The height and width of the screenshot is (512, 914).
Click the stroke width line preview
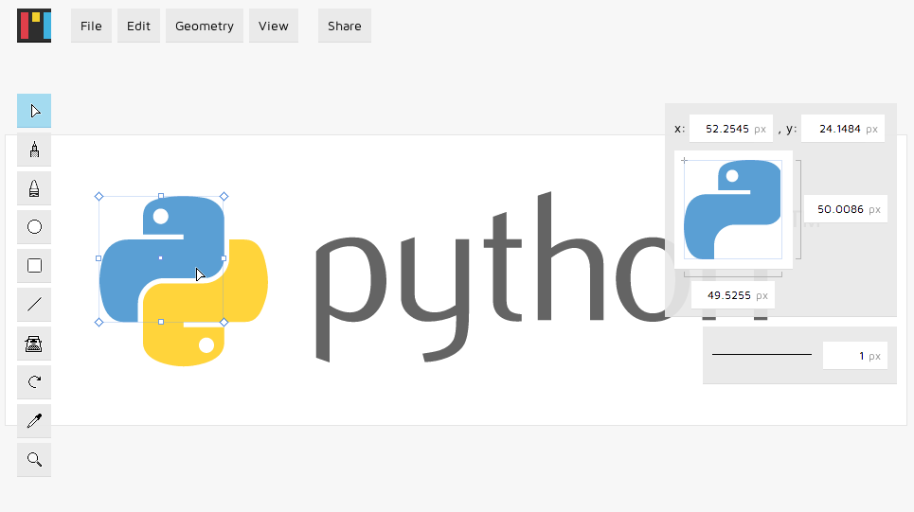click(762, 355)
